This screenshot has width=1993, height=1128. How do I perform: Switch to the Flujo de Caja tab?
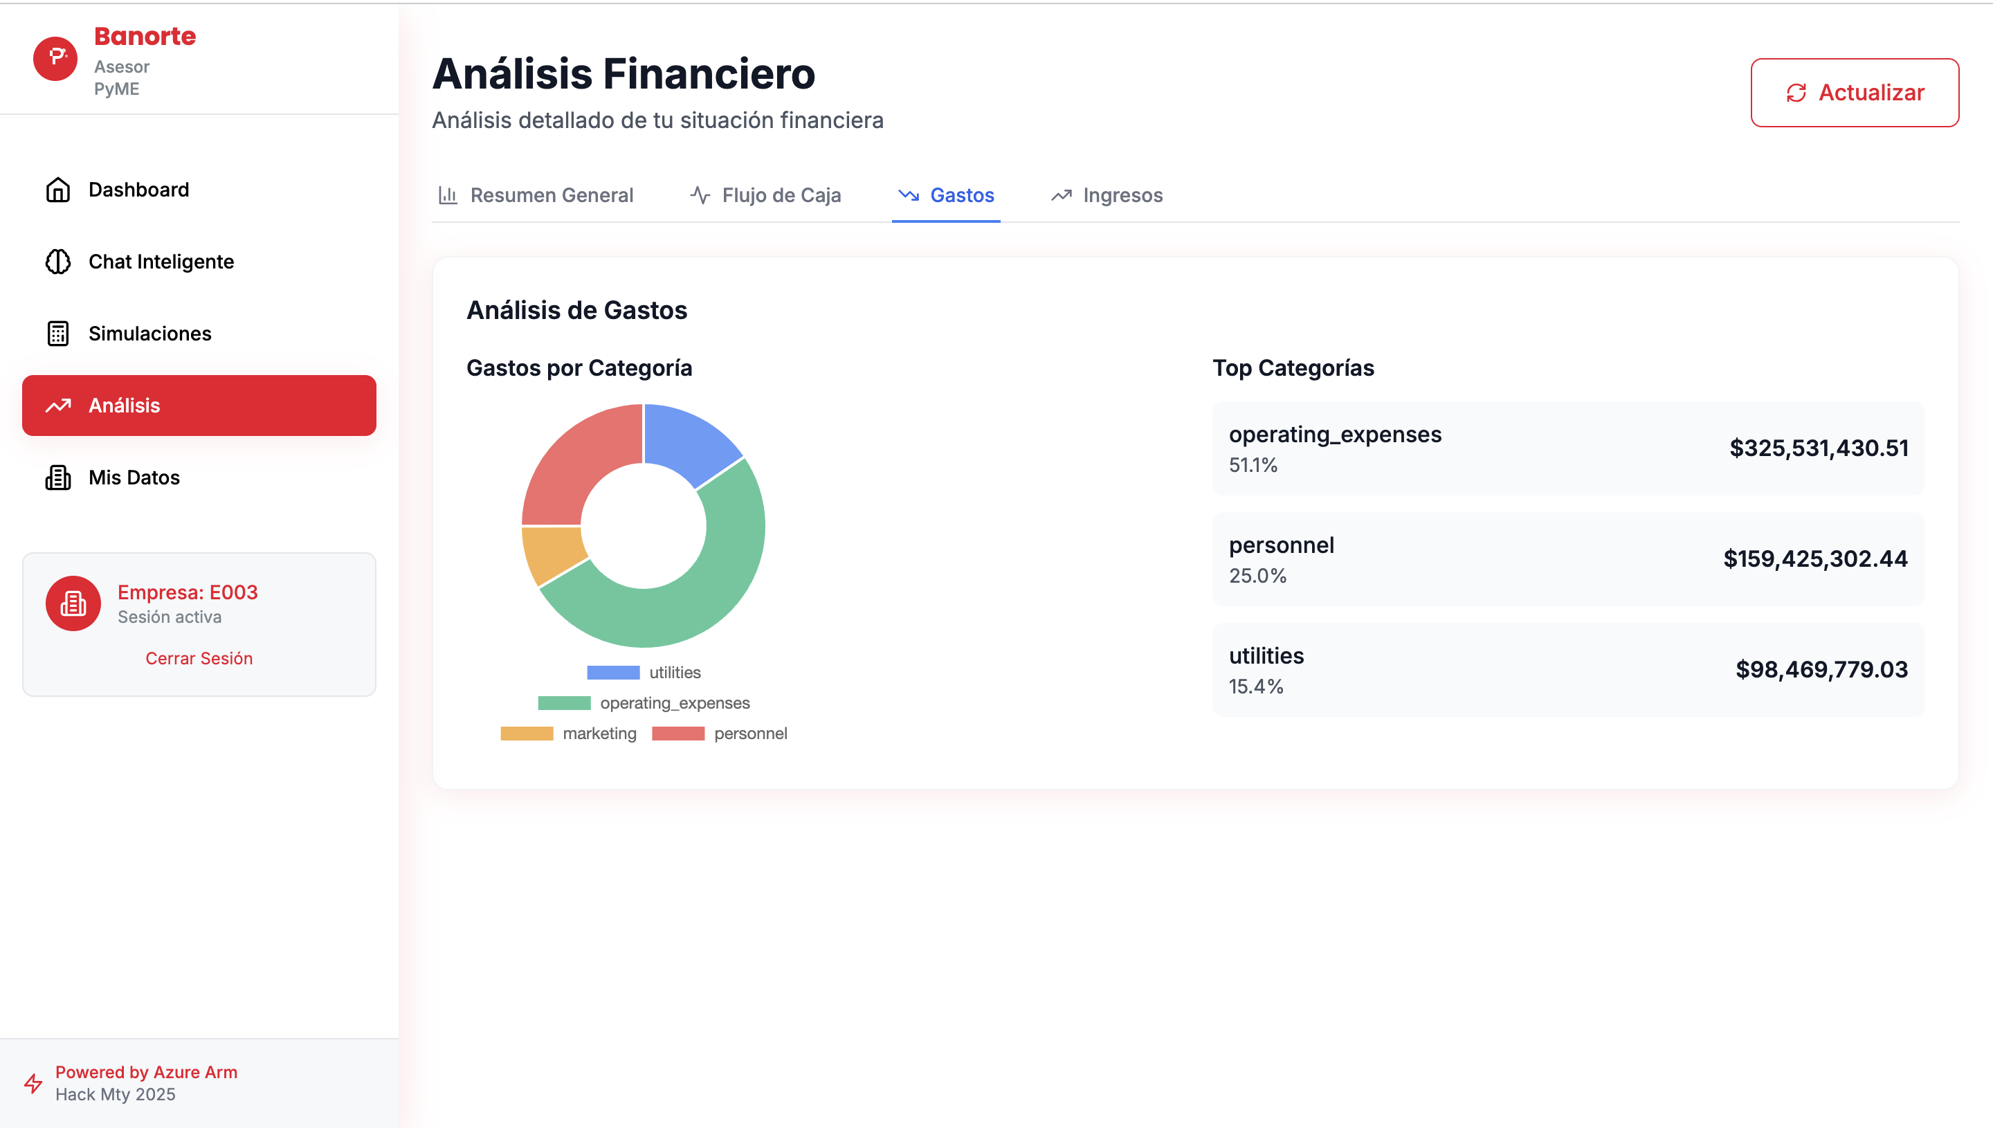coord(765,195)
